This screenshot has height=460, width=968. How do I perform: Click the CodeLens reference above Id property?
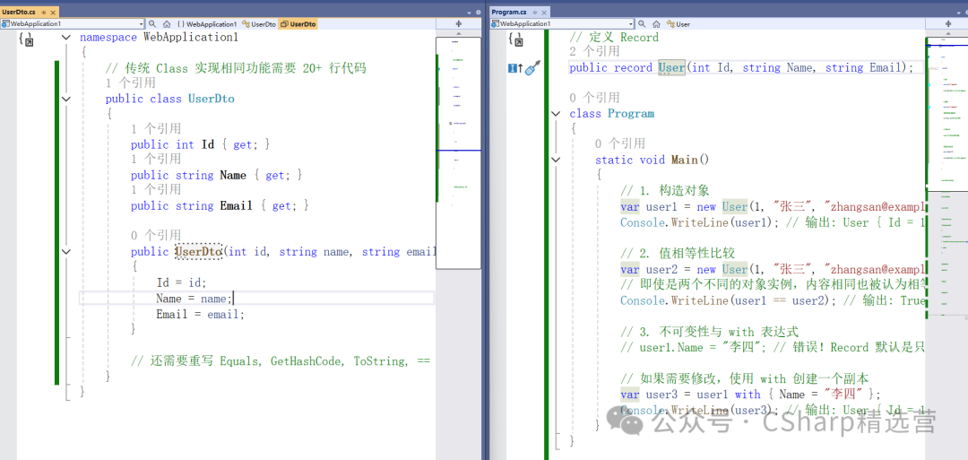click(x=156, y=129)
